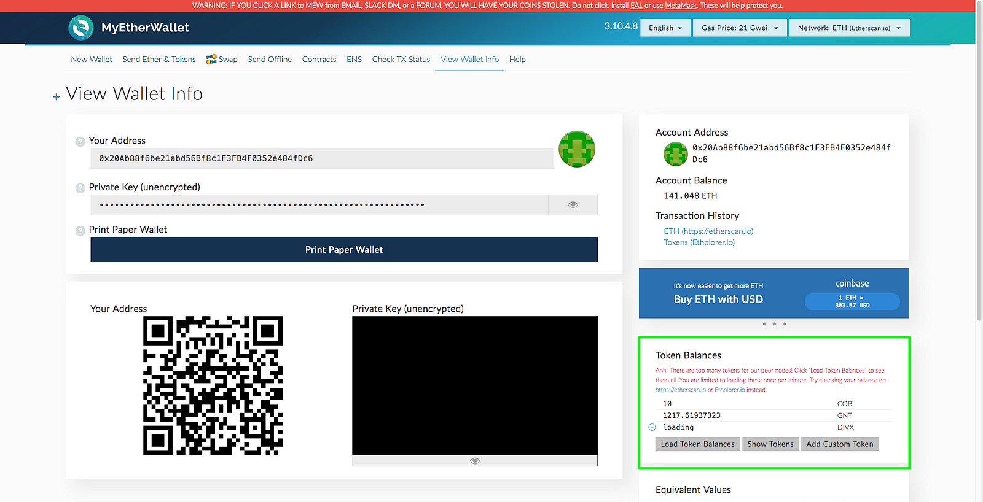Open the ETH etherscan.io transaction history link
The image size is (983, 502).
coord(708,231)
